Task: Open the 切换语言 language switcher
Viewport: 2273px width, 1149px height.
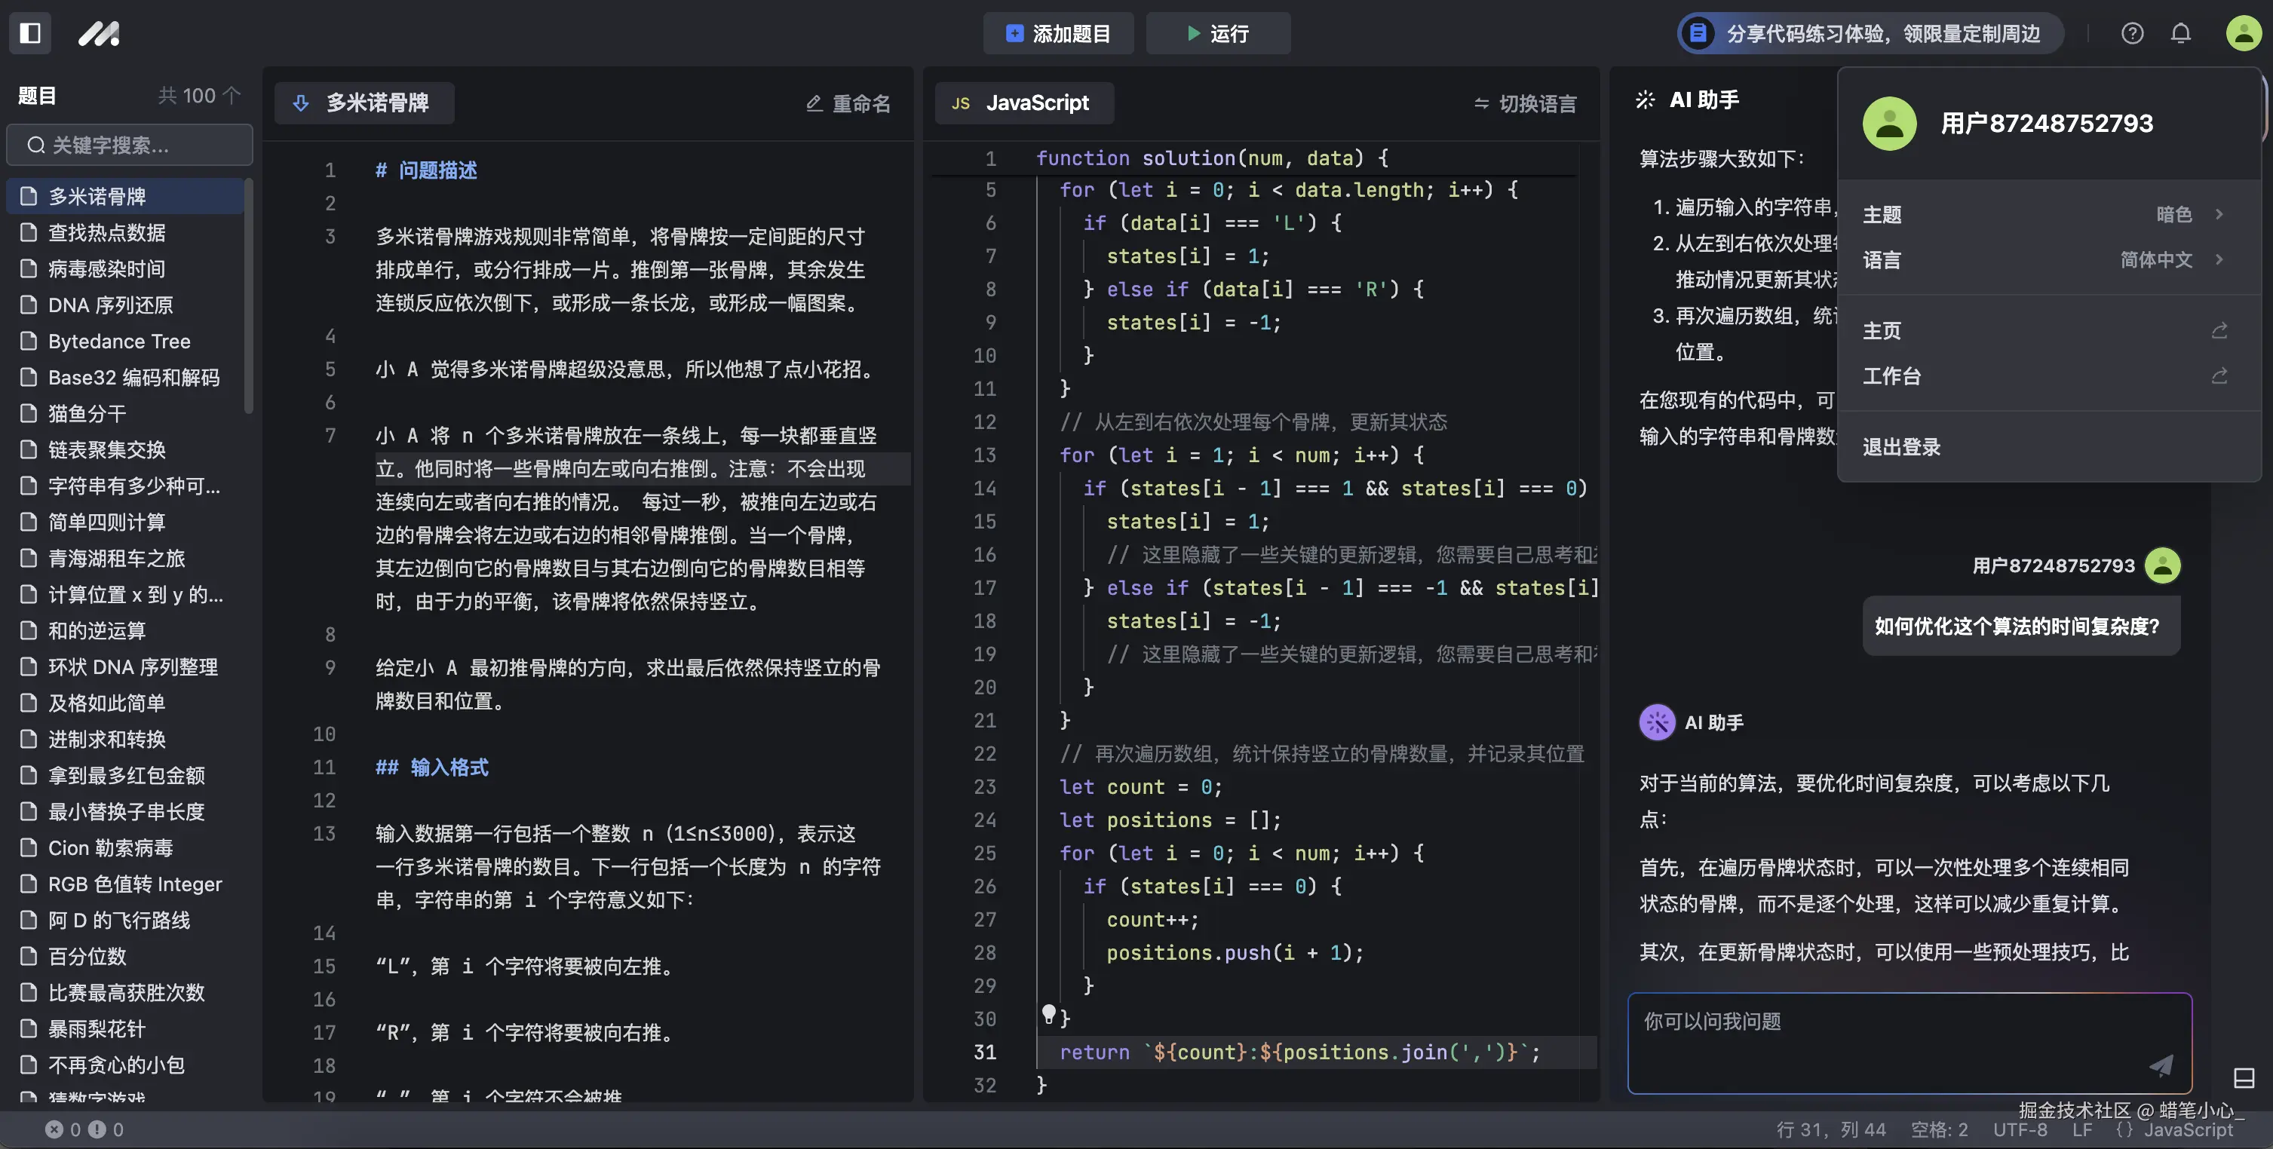Action: click(1524, 103)
